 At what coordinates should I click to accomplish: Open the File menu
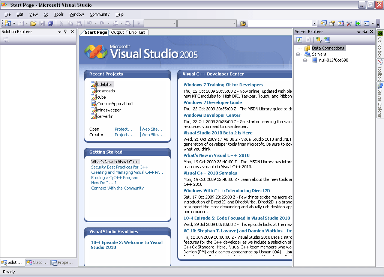7,14
